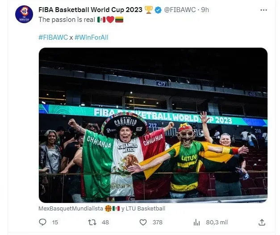Click the blue verified badge
The width and height of the screenshot is (280, 235).
(158, 10)
